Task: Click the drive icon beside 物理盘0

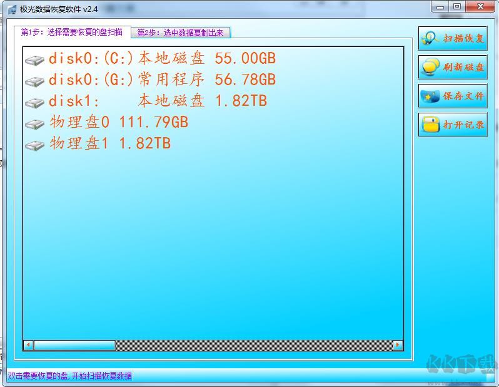Action: tap(34, 123)
